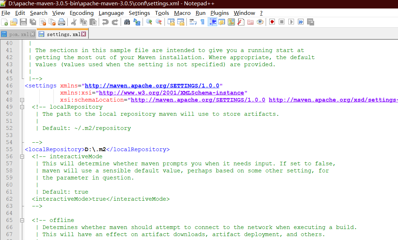398x240 pixels.
Task: Open the File menu
Action: pyautogui.click(x=6, y=13)
